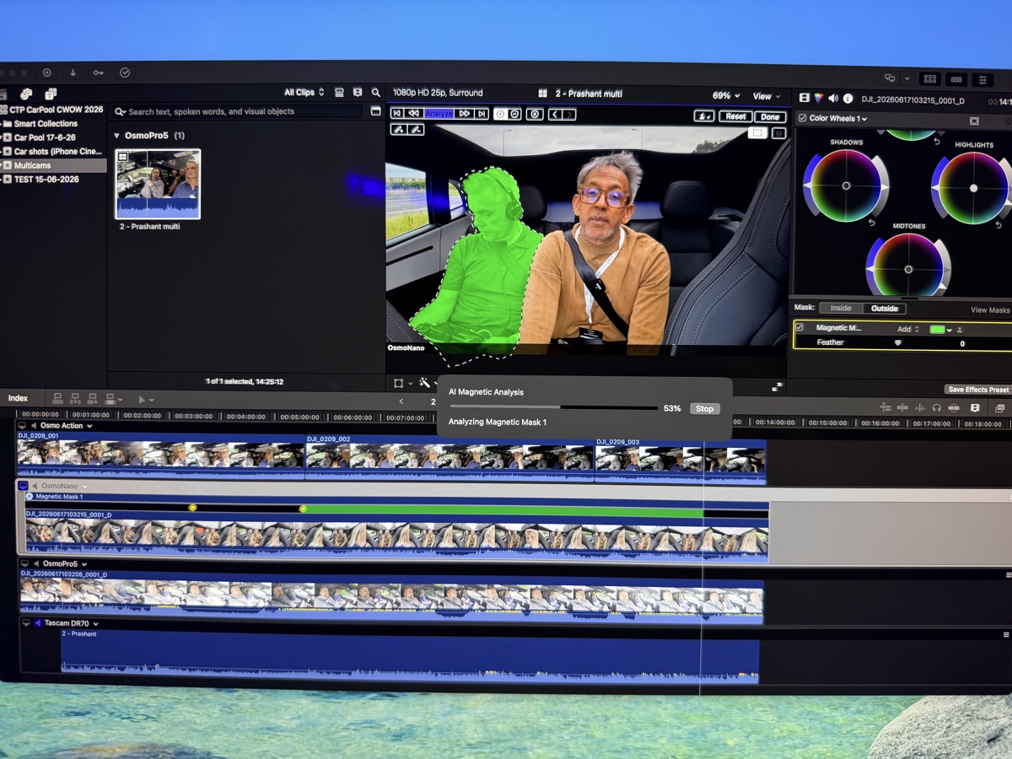Uncheck the Magnetic Mask checkbox in inspector

click(799, 327)
